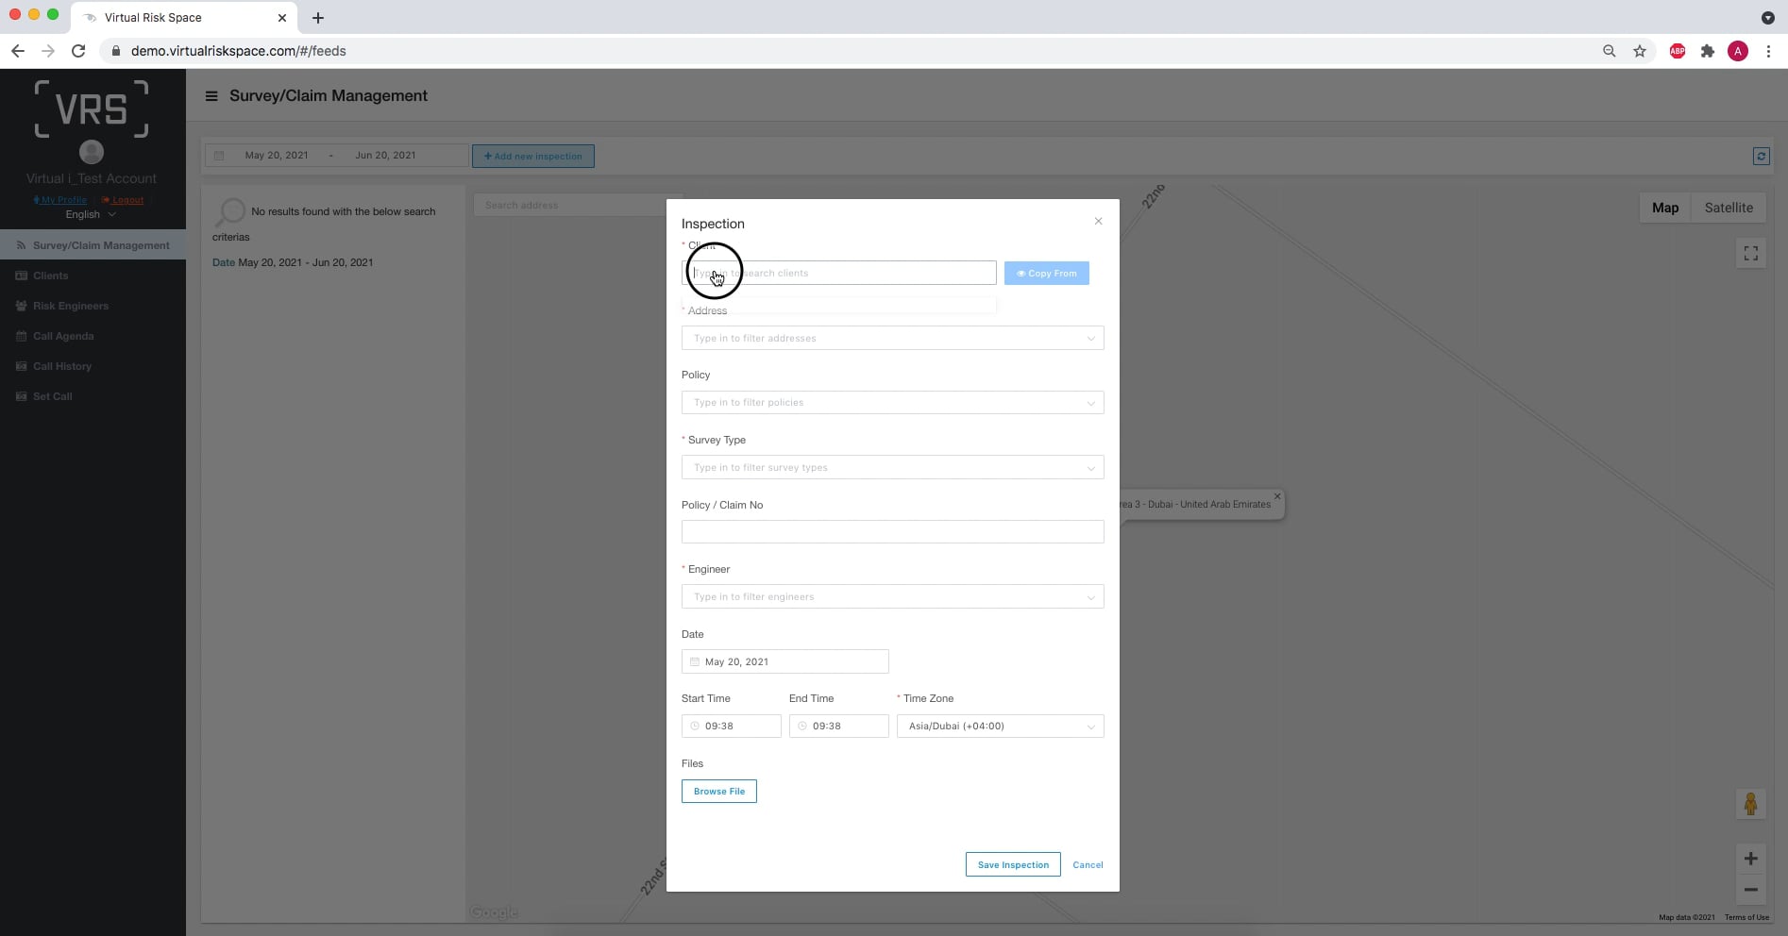The width and height of the screenshot is (1788, 936).
Task: Toggle fullscreen map view icon
Action: click(1751, 253)
